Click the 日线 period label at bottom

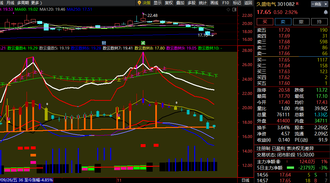coord(245,180)
